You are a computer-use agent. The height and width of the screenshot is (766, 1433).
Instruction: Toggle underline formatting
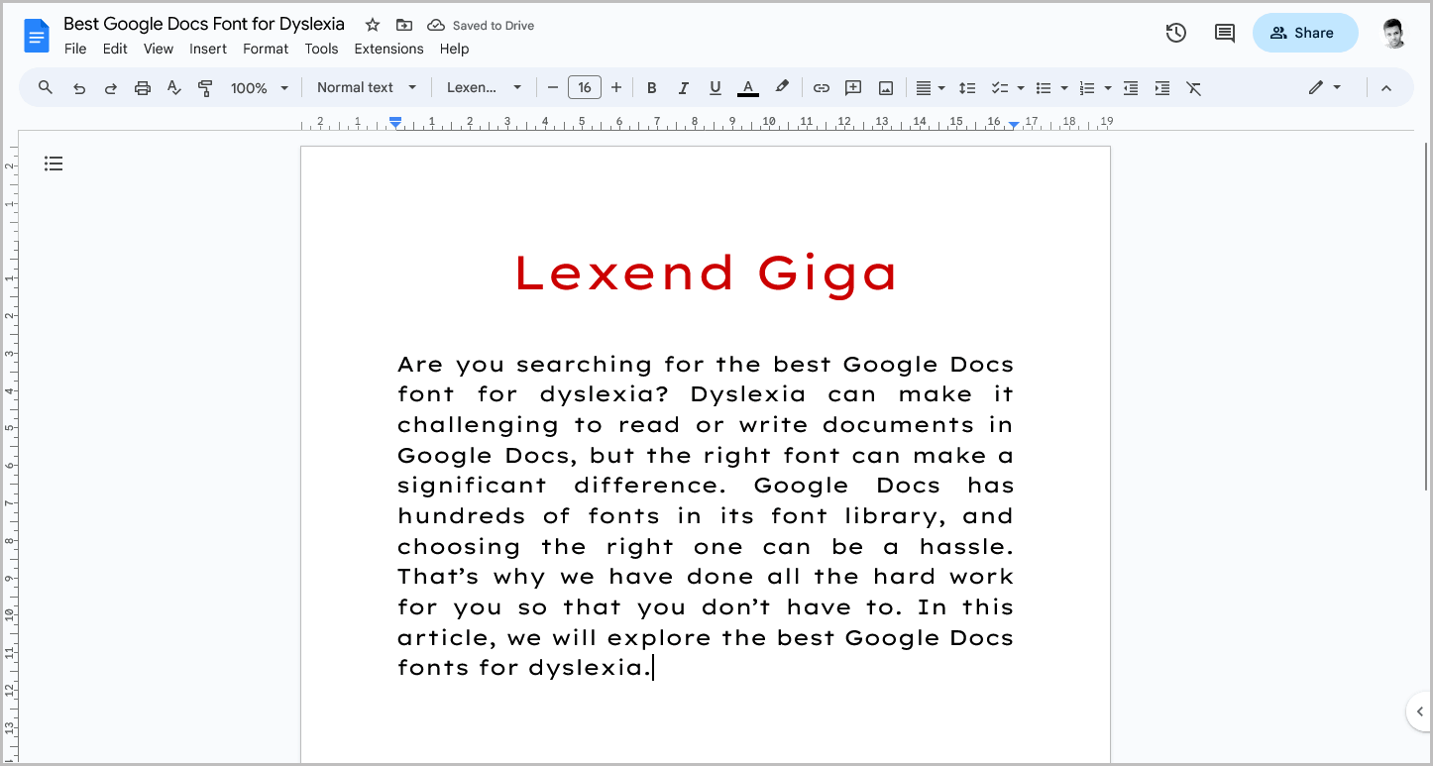(x=715, y=88)
